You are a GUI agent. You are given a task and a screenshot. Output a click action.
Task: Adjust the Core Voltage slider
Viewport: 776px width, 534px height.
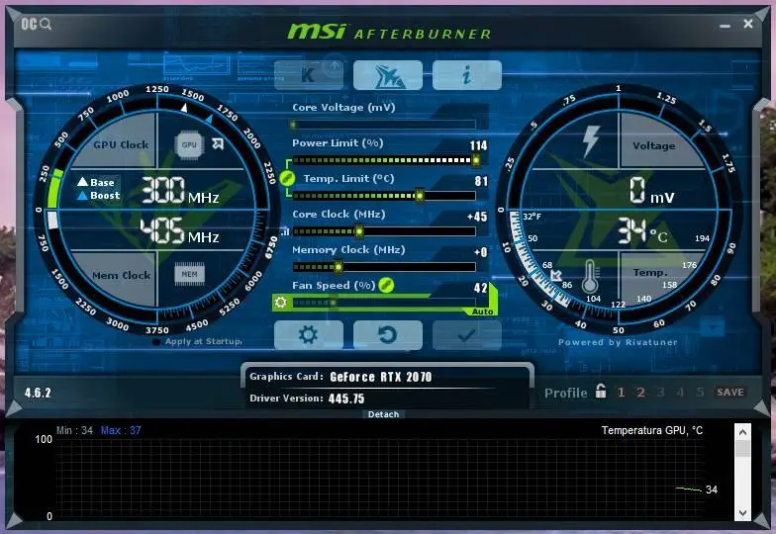pyautogui.click(x=384, y=125)
